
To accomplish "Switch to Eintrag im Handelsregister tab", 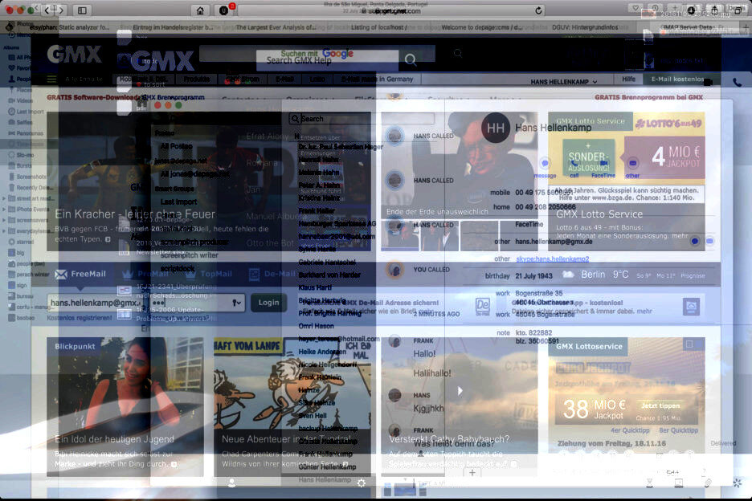I will (x=173, y=27).
